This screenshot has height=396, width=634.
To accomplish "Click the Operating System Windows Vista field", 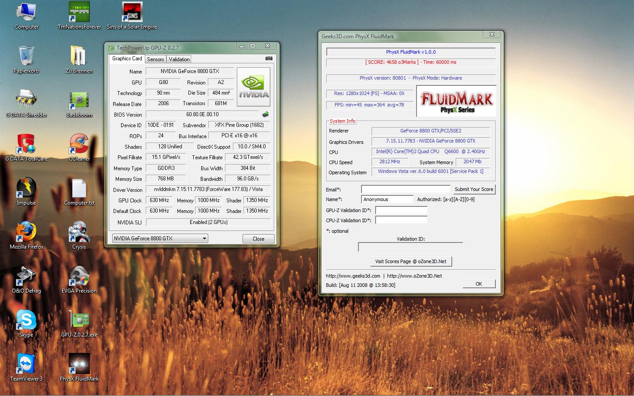I will pyautogui.click(x=431, y=172).
